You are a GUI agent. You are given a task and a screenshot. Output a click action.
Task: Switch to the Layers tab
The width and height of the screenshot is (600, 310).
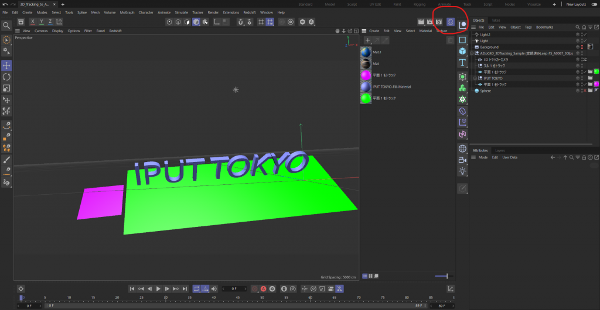(500, 150)
